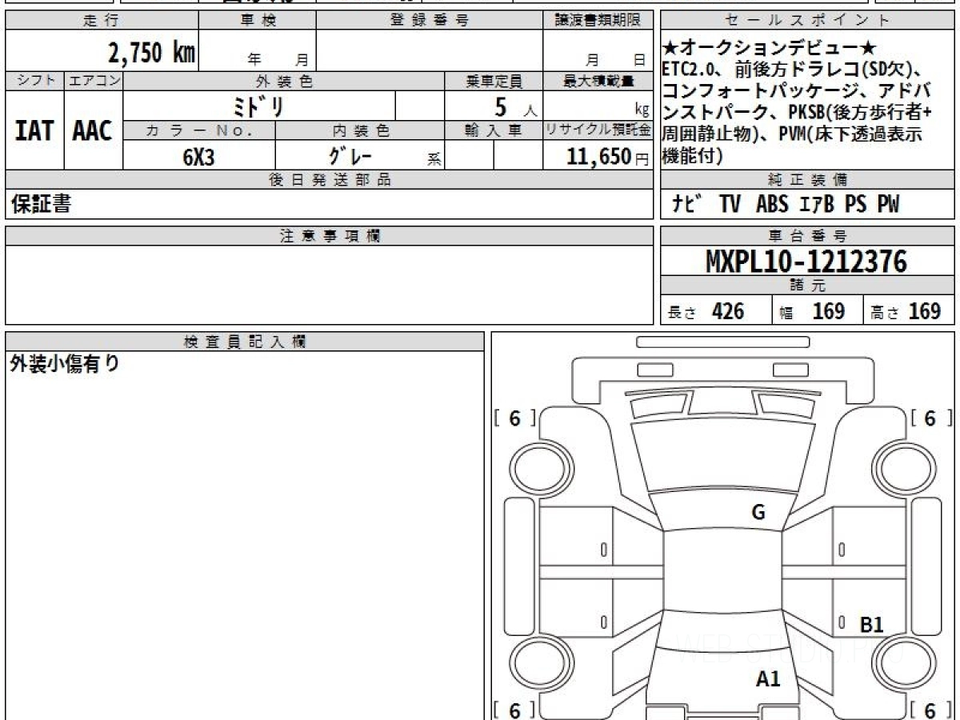Click the 長さ 426 dimension
Viewport: 960px width, 720px height.
[706, 311]
